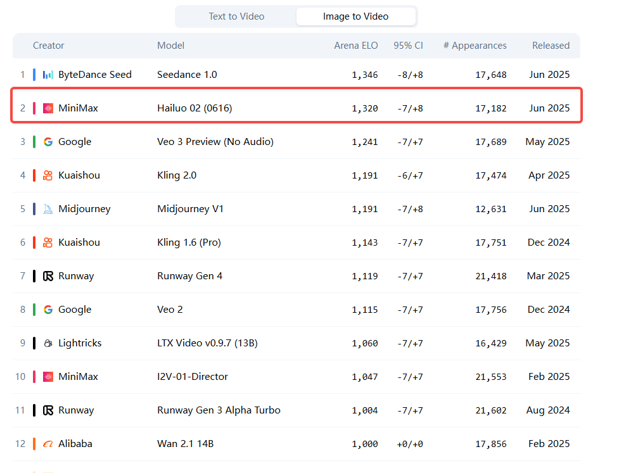Click the Midjourney creator name
The width and height of the screenshot is (619, 473).
84,209
